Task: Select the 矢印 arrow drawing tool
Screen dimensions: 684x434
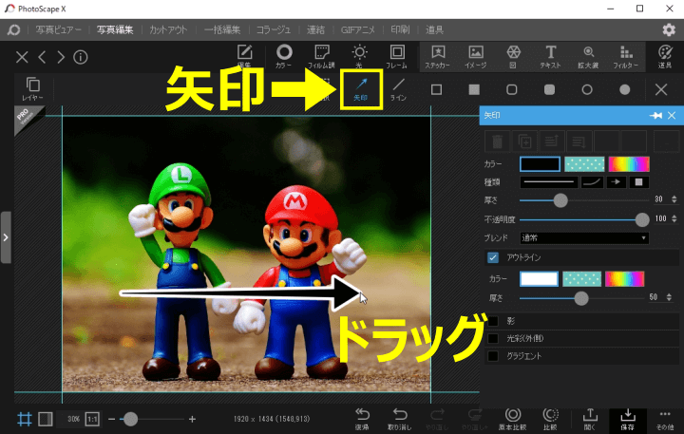Action: click(x=361, y=89)
